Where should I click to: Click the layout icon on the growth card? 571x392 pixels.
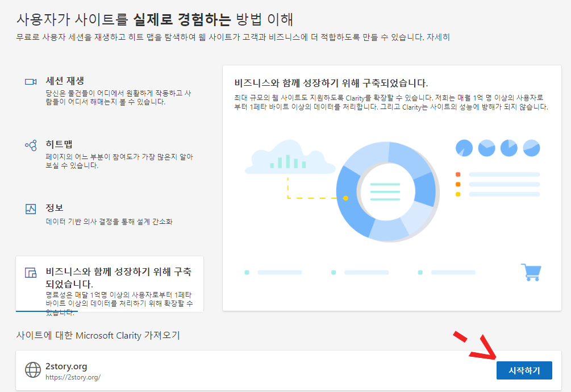point(31,273)
